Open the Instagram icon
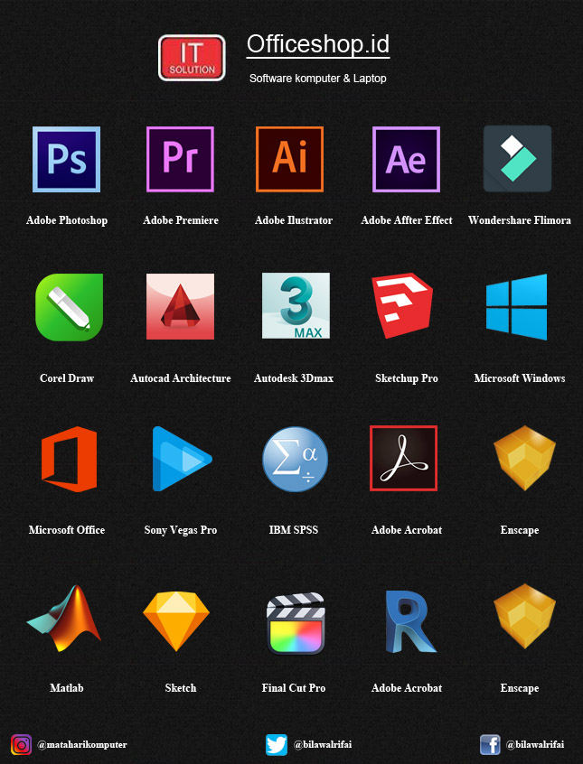This screenshot has width=583, height=764. point(21,744)
